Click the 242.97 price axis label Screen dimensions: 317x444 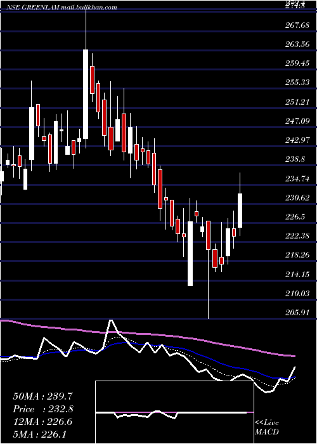coord(297,140)
